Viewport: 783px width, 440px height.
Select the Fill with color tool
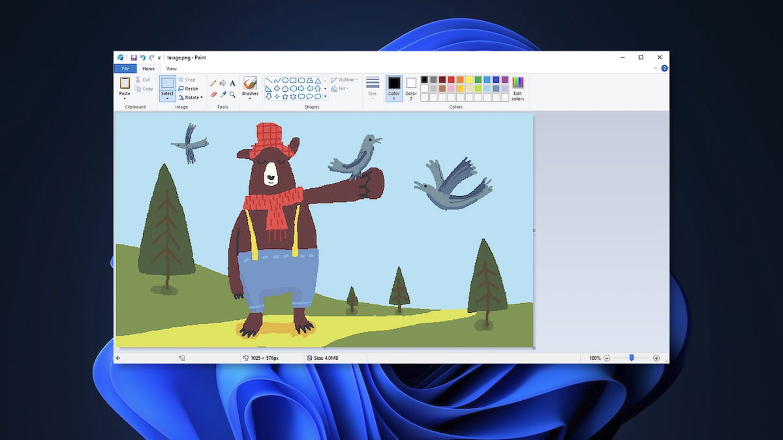pyautogui.click(x=223, y=83)
